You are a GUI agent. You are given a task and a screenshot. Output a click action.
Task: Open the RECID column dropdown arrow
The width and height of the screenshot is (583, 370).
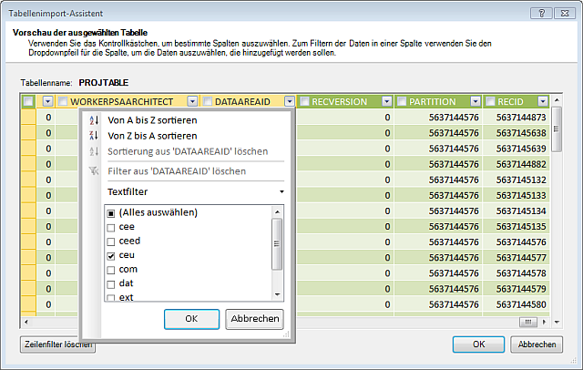[543, 101]
